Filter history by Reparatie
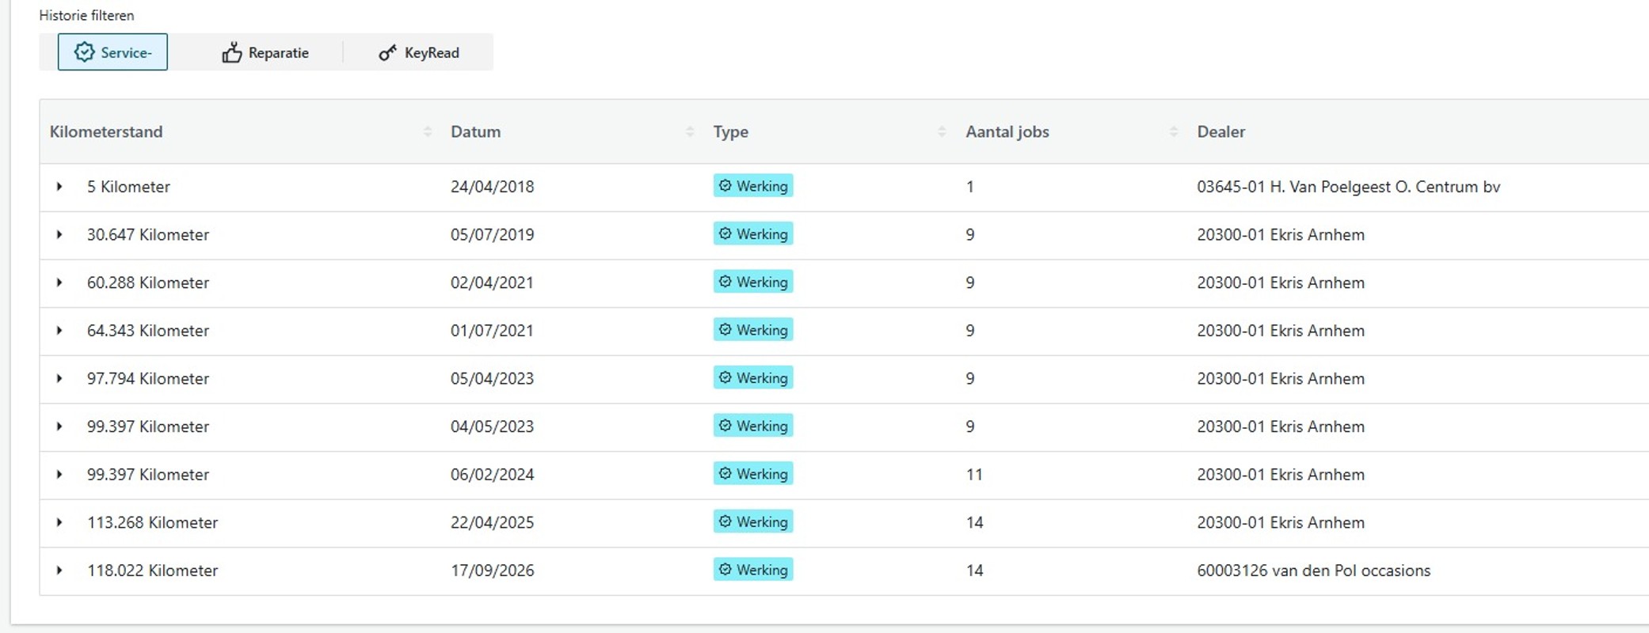This screenshot has height=633, width=1649. (265, 52)
